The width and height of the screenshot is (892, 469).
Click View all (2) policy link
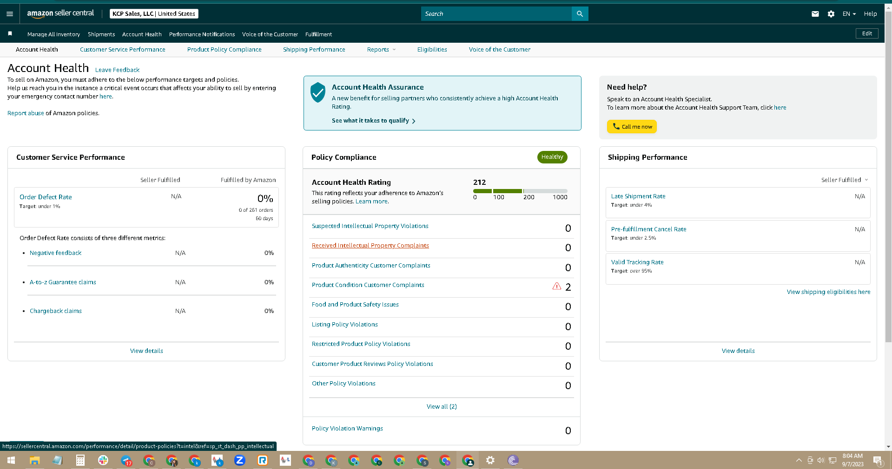442,407
